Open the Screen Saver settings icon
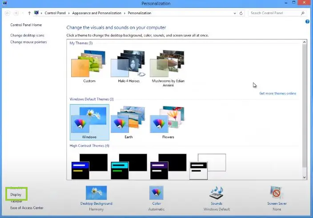 coord(277,193)
